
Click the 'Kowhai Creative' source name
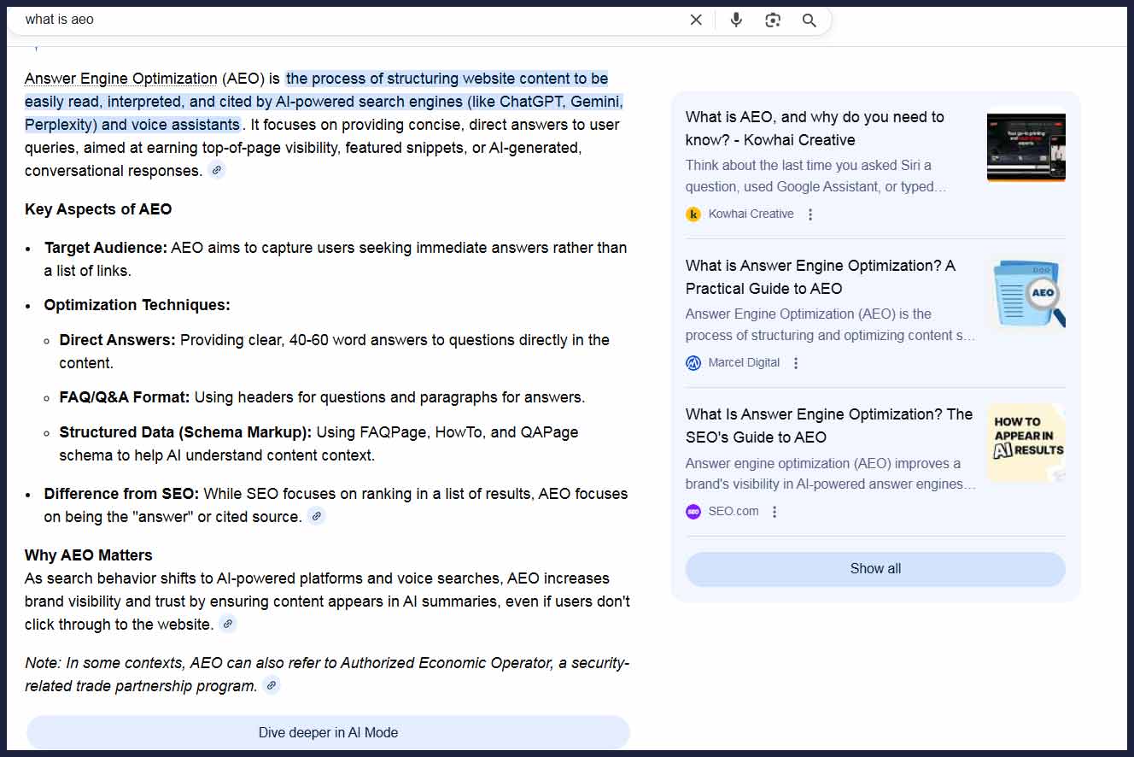click(x=751, y=214)
